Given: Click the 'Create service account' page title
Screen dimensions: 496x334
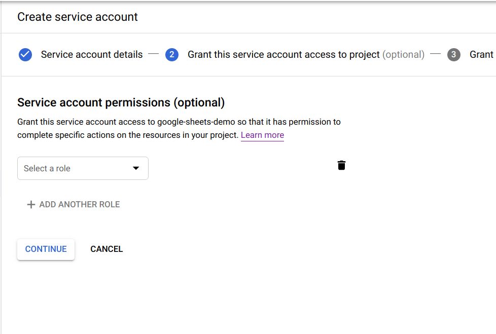Looking at the screenshot, I should pos(78,17).
